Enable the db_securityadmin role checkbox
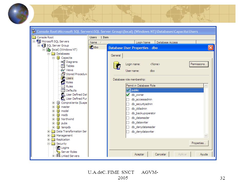Screen dimensions: 246x184 point(128,104)
